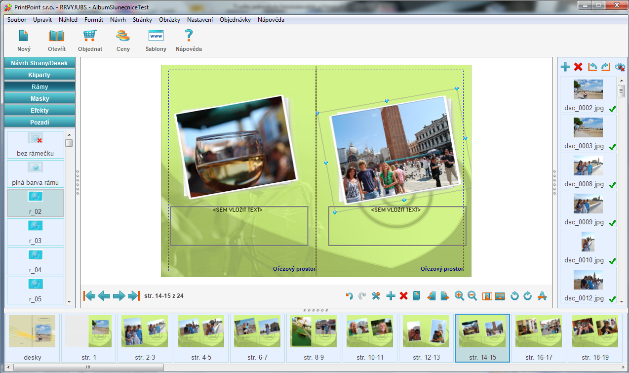
Task: Toggle the eye icon to hide used photos
Action: 620,67
